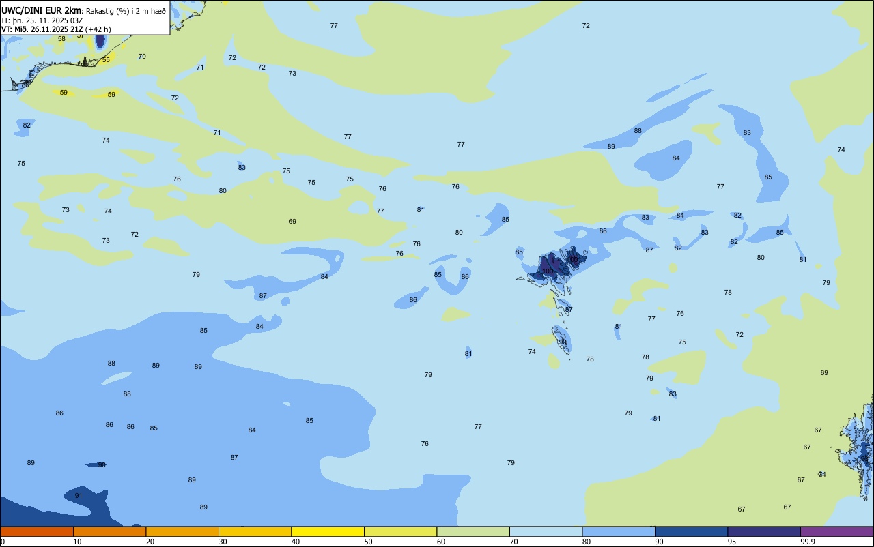
Task: Select the orange 10–20 legend color segment
Action: (x=109, y=531)
